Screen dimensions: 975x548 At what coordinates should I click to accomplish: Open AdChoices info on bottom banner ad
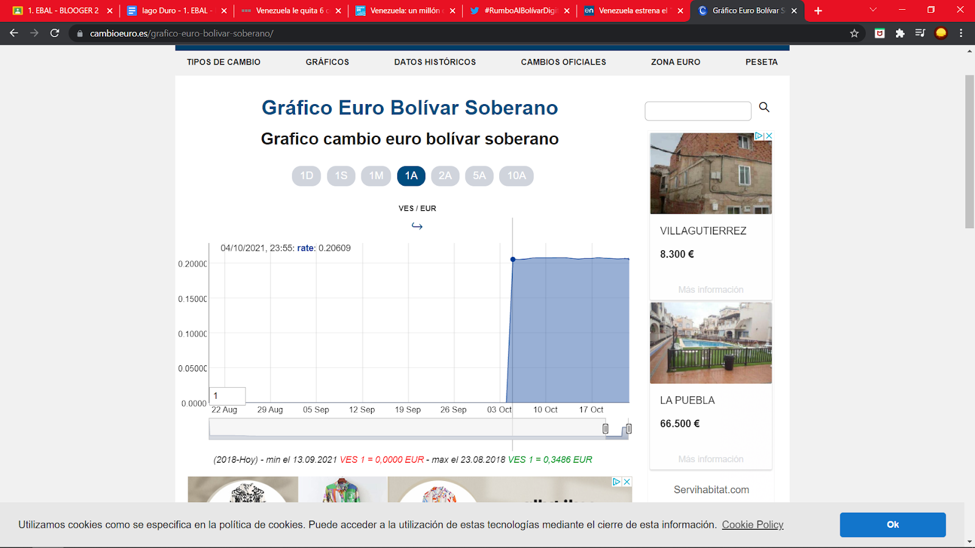point(617,482)
